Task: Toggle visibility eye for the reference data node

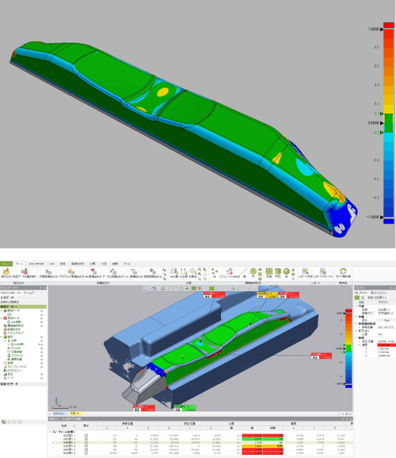Action: [41, 311]
